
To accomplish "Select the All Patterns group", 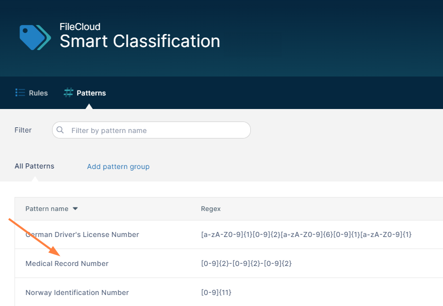I will [35, 166].
